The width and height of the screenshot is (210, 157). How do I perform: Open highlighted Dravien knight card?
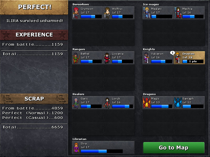click(x=189, y=58)
